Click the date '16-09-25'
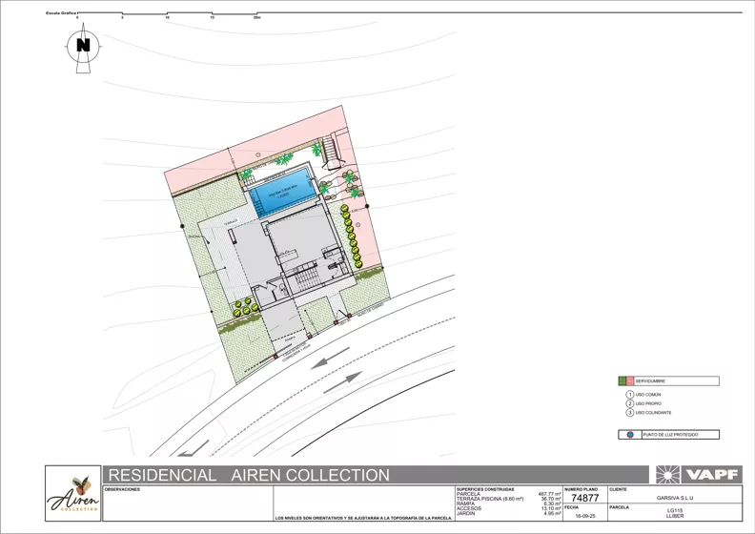Image resolution: width=755 pixels, height=534 pixels. pyautogui.click(x=585, y=516)
